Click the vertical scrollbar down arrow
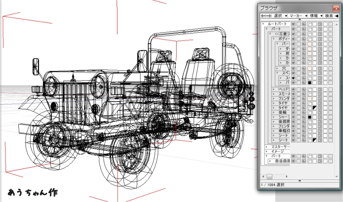343x202 pixels. [x=337, y=176]
